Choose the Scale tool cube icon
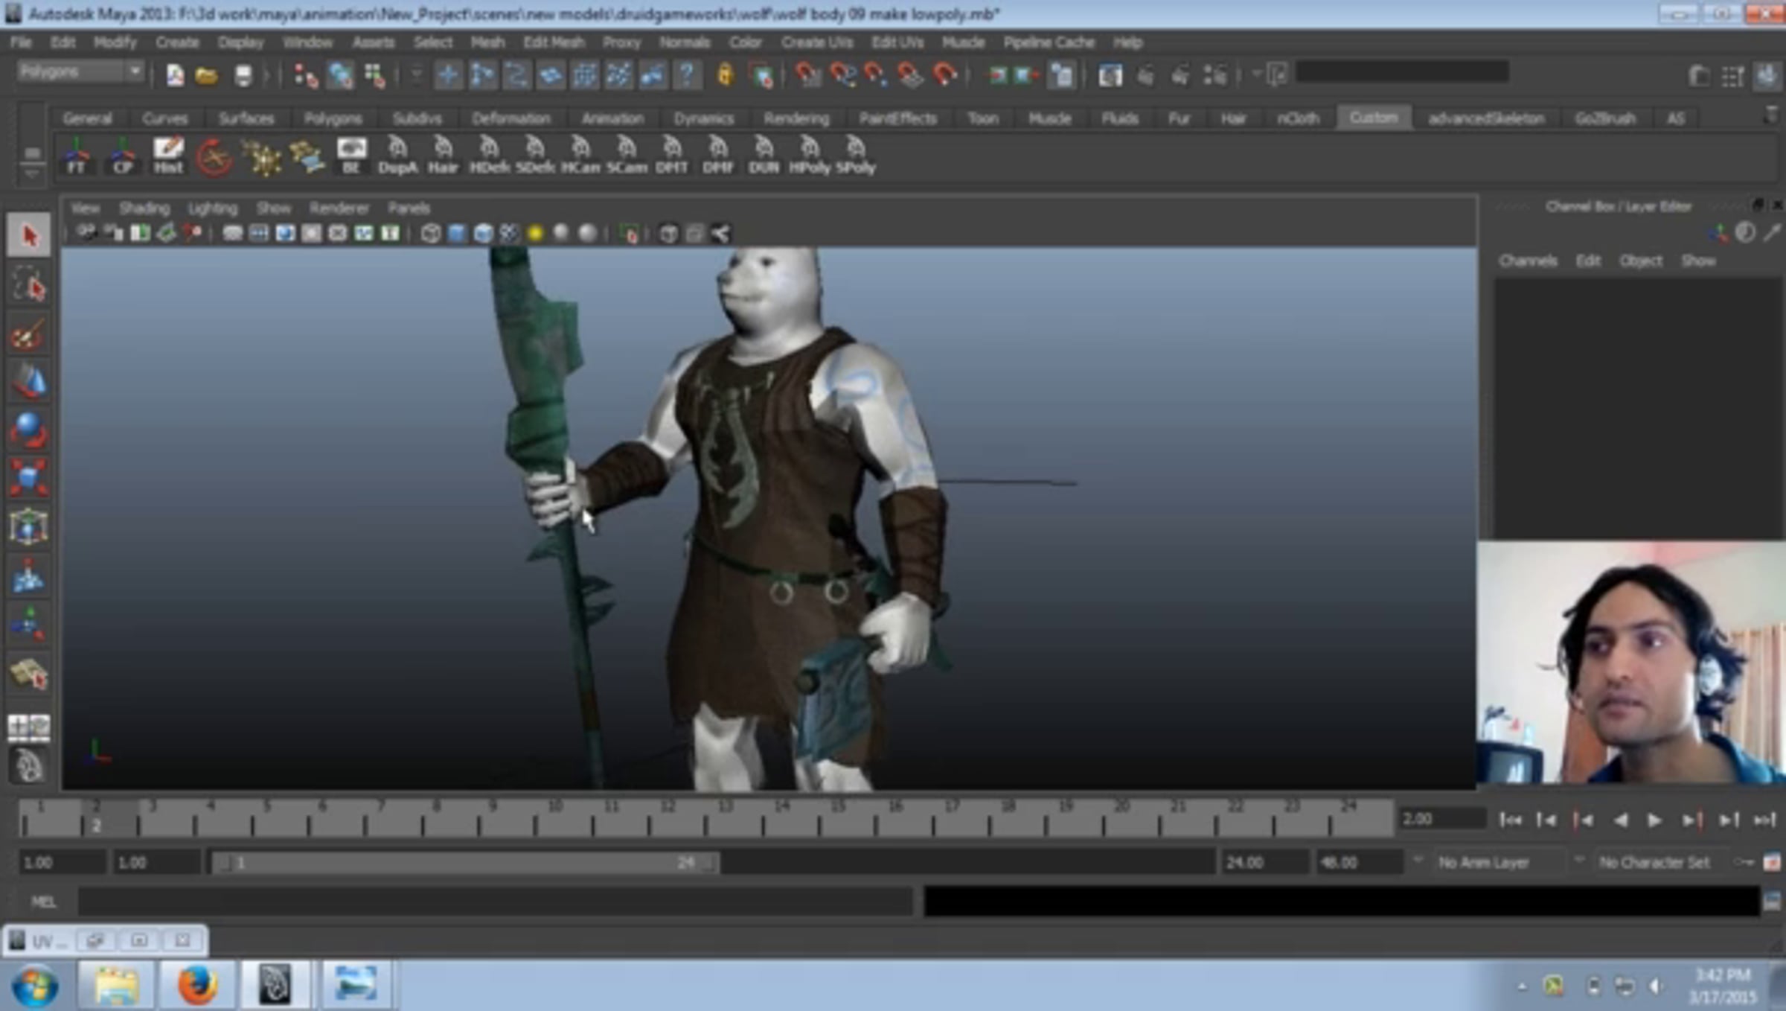The width and height of the screenshot is (1786, 1011). coord(28,477)
